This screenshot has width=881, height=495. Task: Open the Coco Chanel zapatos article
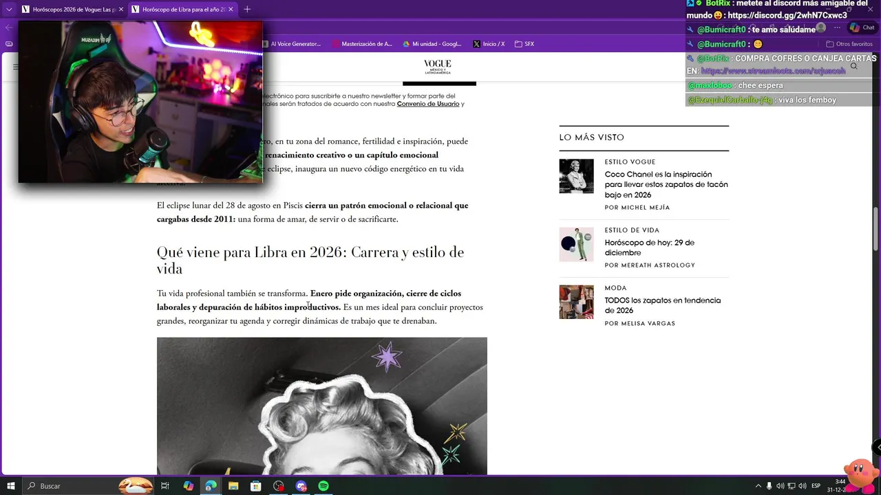pyautogui.click(x=666, y=184)
